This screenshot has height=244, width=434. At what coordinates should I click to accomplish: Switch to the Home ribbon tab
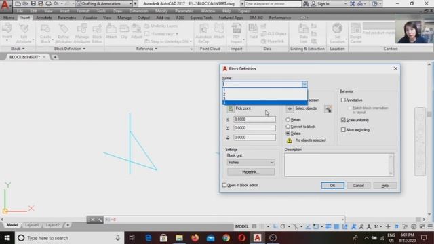[9, 18]
